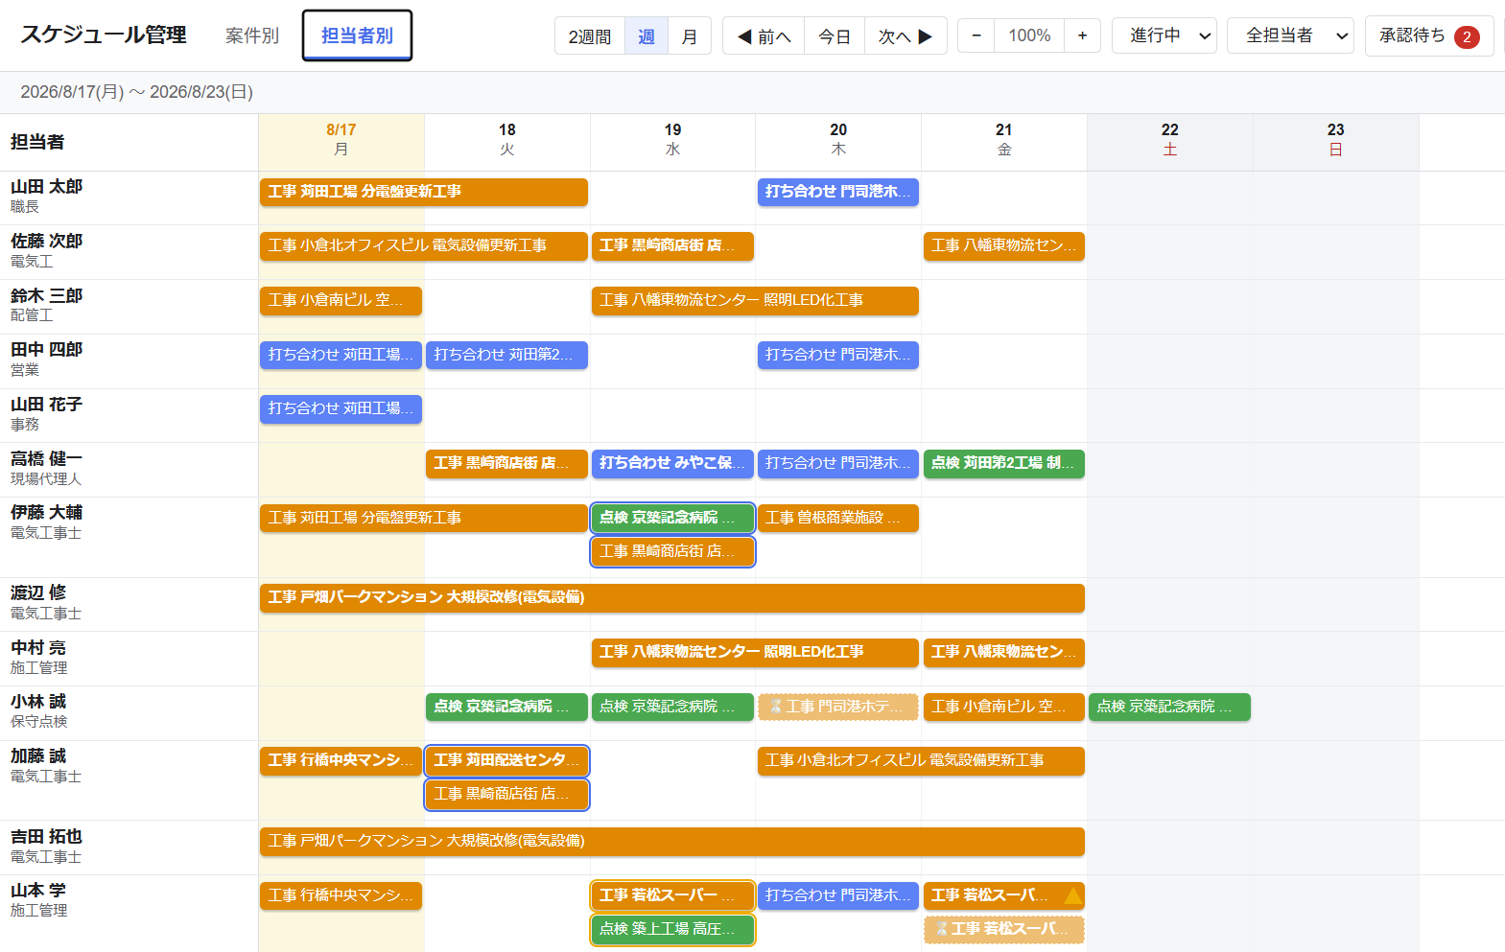This screenshot has width=1505, height=952.
Task: Select the 担当者別 tab
Action: 357,35
